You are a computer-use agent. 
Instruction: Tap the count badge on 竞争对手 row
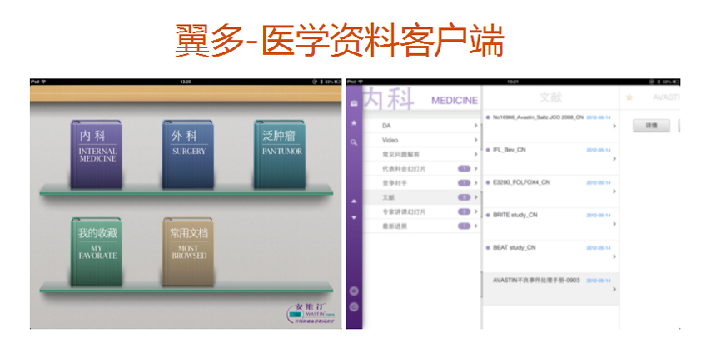tap(464, 183)
